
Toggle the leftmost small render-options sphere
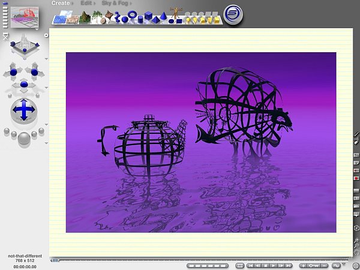click(7, 131)
